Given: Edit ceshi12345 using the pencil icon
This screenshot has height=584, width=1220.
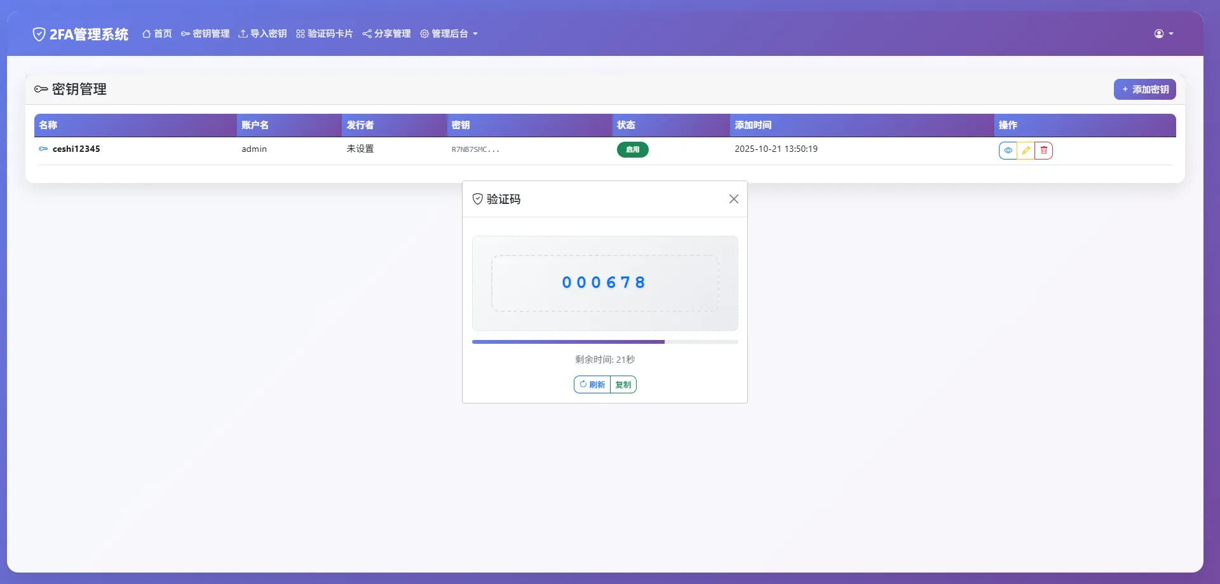Looking at the screenshot, I should 1026,151.
